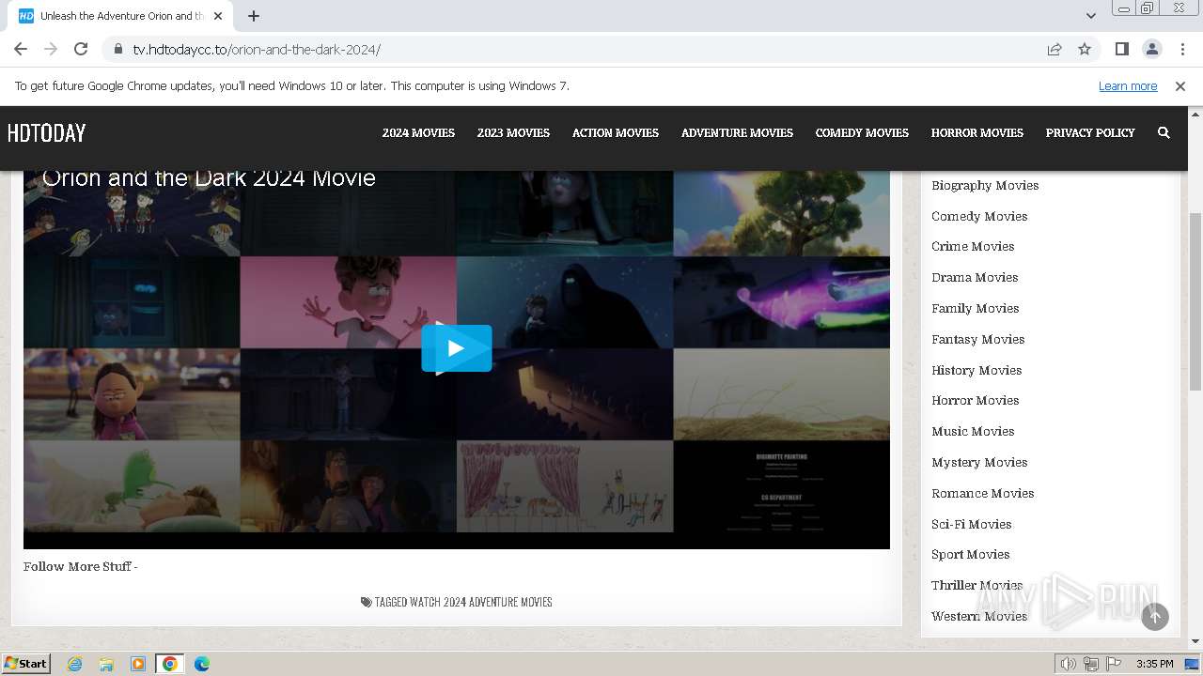Open the Privacy Policy menu item

1090,133
